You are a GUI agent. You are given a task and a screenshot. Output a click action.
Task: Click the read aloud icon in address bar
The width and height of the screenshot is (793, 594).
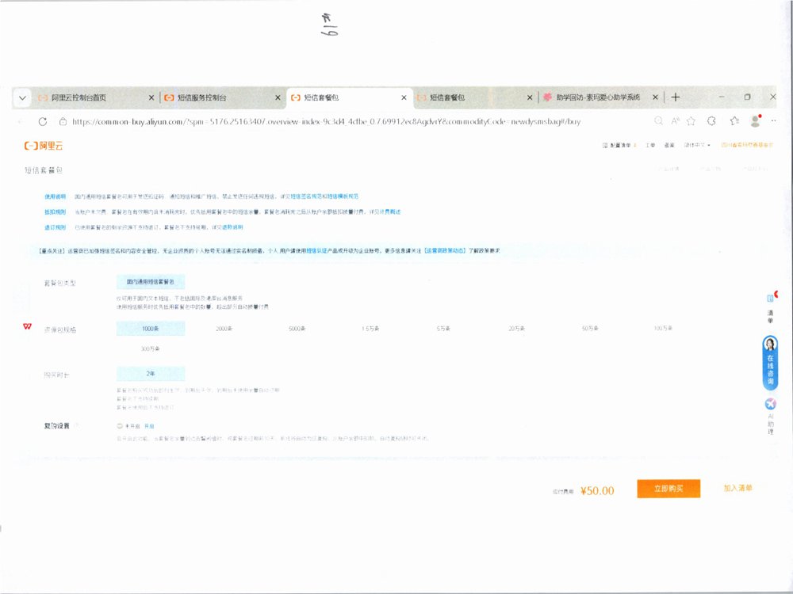(675, 121)
